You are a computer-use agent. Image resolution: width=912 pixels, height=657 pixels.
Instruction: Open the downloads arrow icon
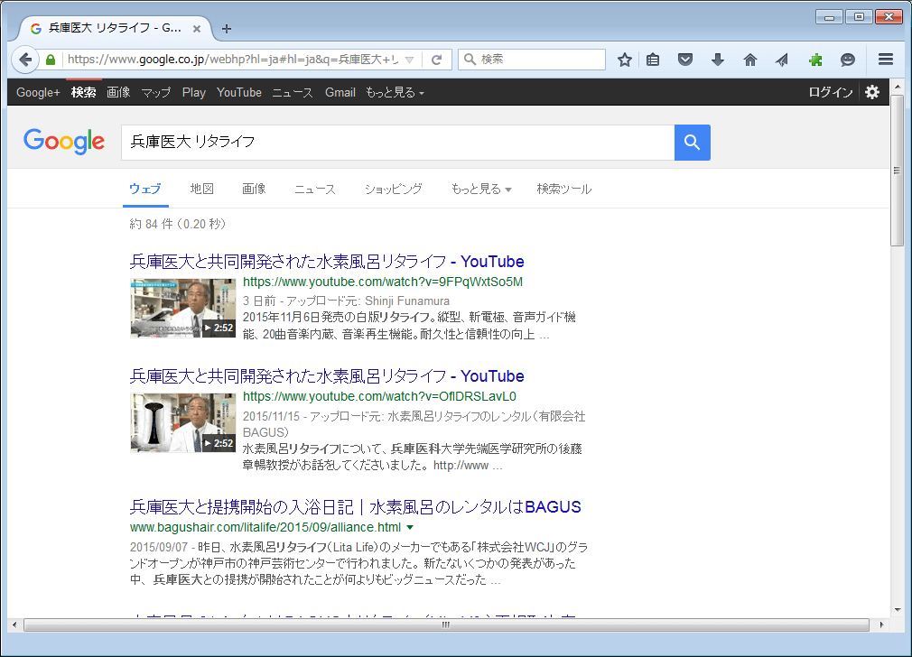(x=718, y=60)
